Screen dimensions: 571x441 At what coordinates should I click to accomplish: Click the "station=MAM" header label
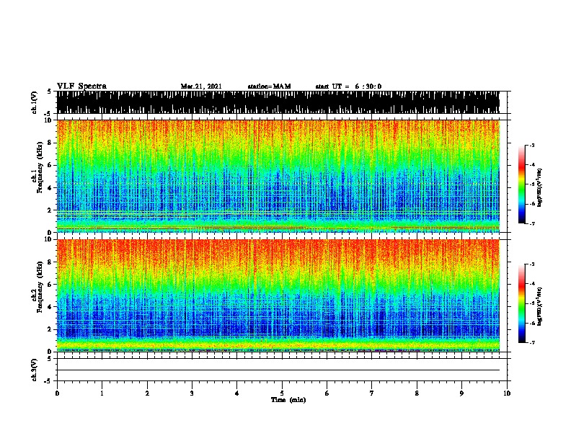click(270, 86)
